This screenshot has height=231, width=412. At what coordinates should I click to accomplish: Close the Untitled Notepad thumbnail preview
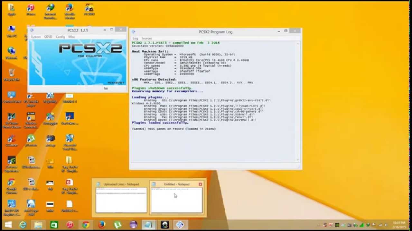pos(201,184)
